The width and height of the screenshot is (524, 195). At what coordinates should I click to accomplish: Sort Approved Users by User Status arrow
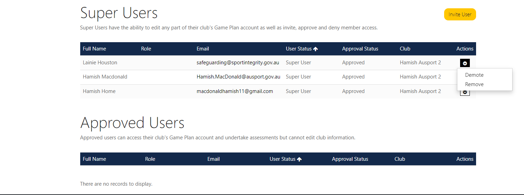pos(299,159)
